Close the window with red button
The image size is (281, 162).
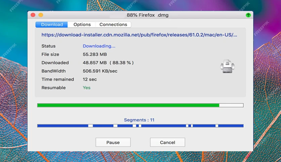(x=33, y=15)
